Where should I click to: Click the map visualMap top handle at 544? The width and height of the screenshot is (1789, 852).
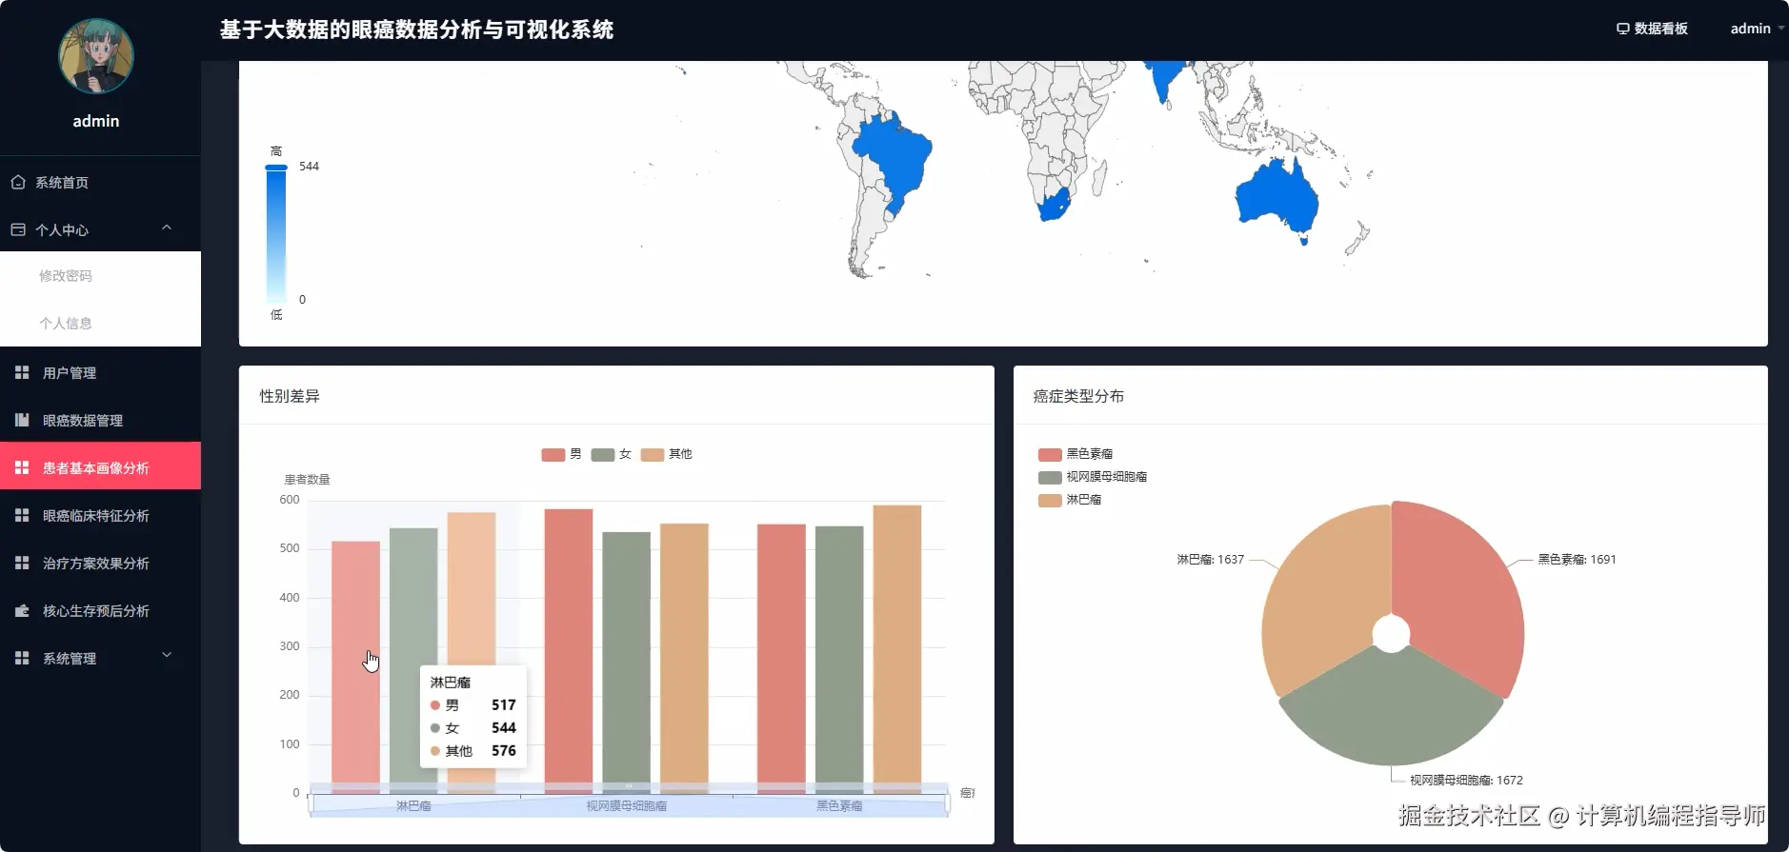[x=276, y=168]
